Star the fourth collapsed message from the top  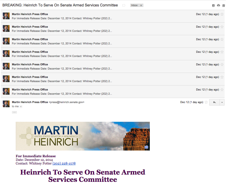pos(222,52)
